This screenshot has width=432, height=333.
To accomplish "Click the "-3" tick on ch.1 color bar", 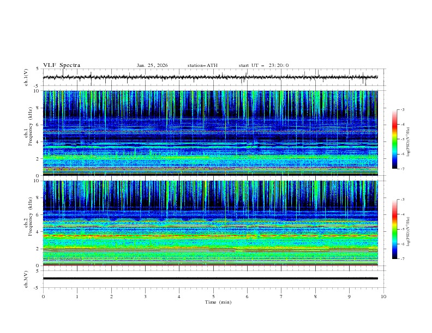I will 403,109.
